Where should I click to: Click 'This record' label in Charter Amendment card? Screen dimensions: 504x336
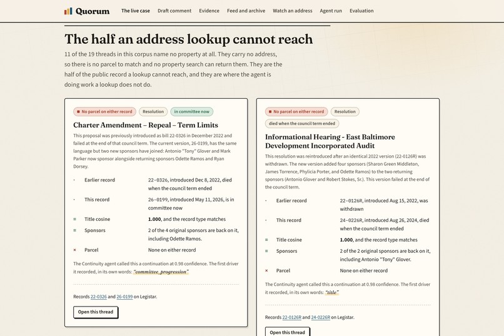[97, 200]
